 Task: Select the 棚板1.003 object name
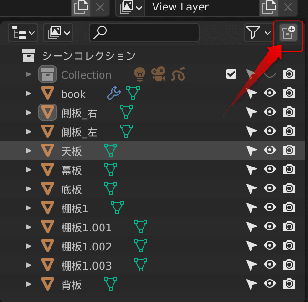(x=86, y=266)
